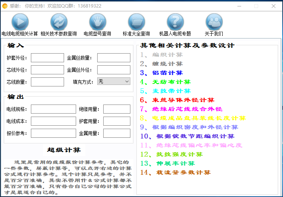
Task: Click the app icon in title bar
Action: tap(5, 6)
